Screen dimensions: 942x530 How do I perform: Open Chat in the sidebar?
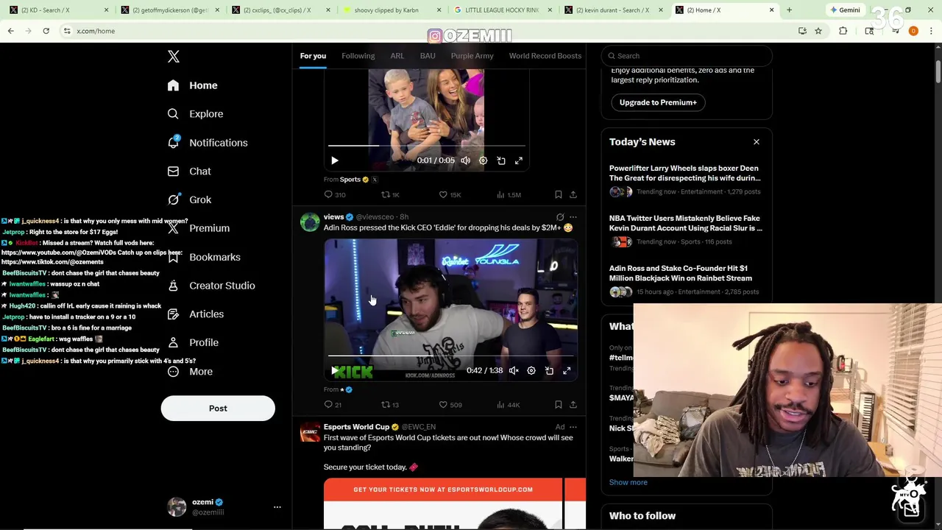(188, 172)
